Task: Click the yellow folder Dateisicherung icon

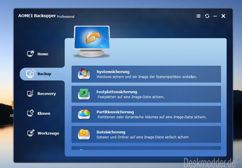Action: coord(84,134)
